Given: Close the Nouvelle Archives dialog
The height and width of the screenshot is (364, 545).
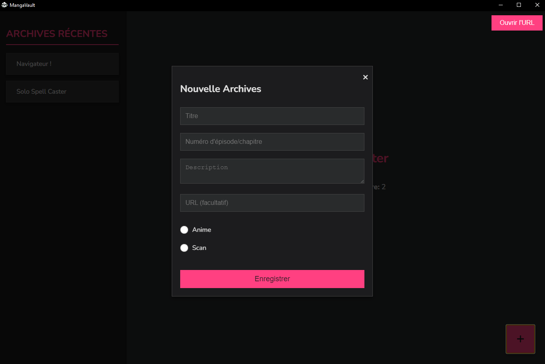Looking at the screenshot, I should 365,77.
